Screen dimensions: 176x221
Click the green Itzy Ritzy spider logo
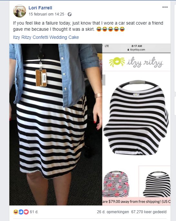click(117, 61)
